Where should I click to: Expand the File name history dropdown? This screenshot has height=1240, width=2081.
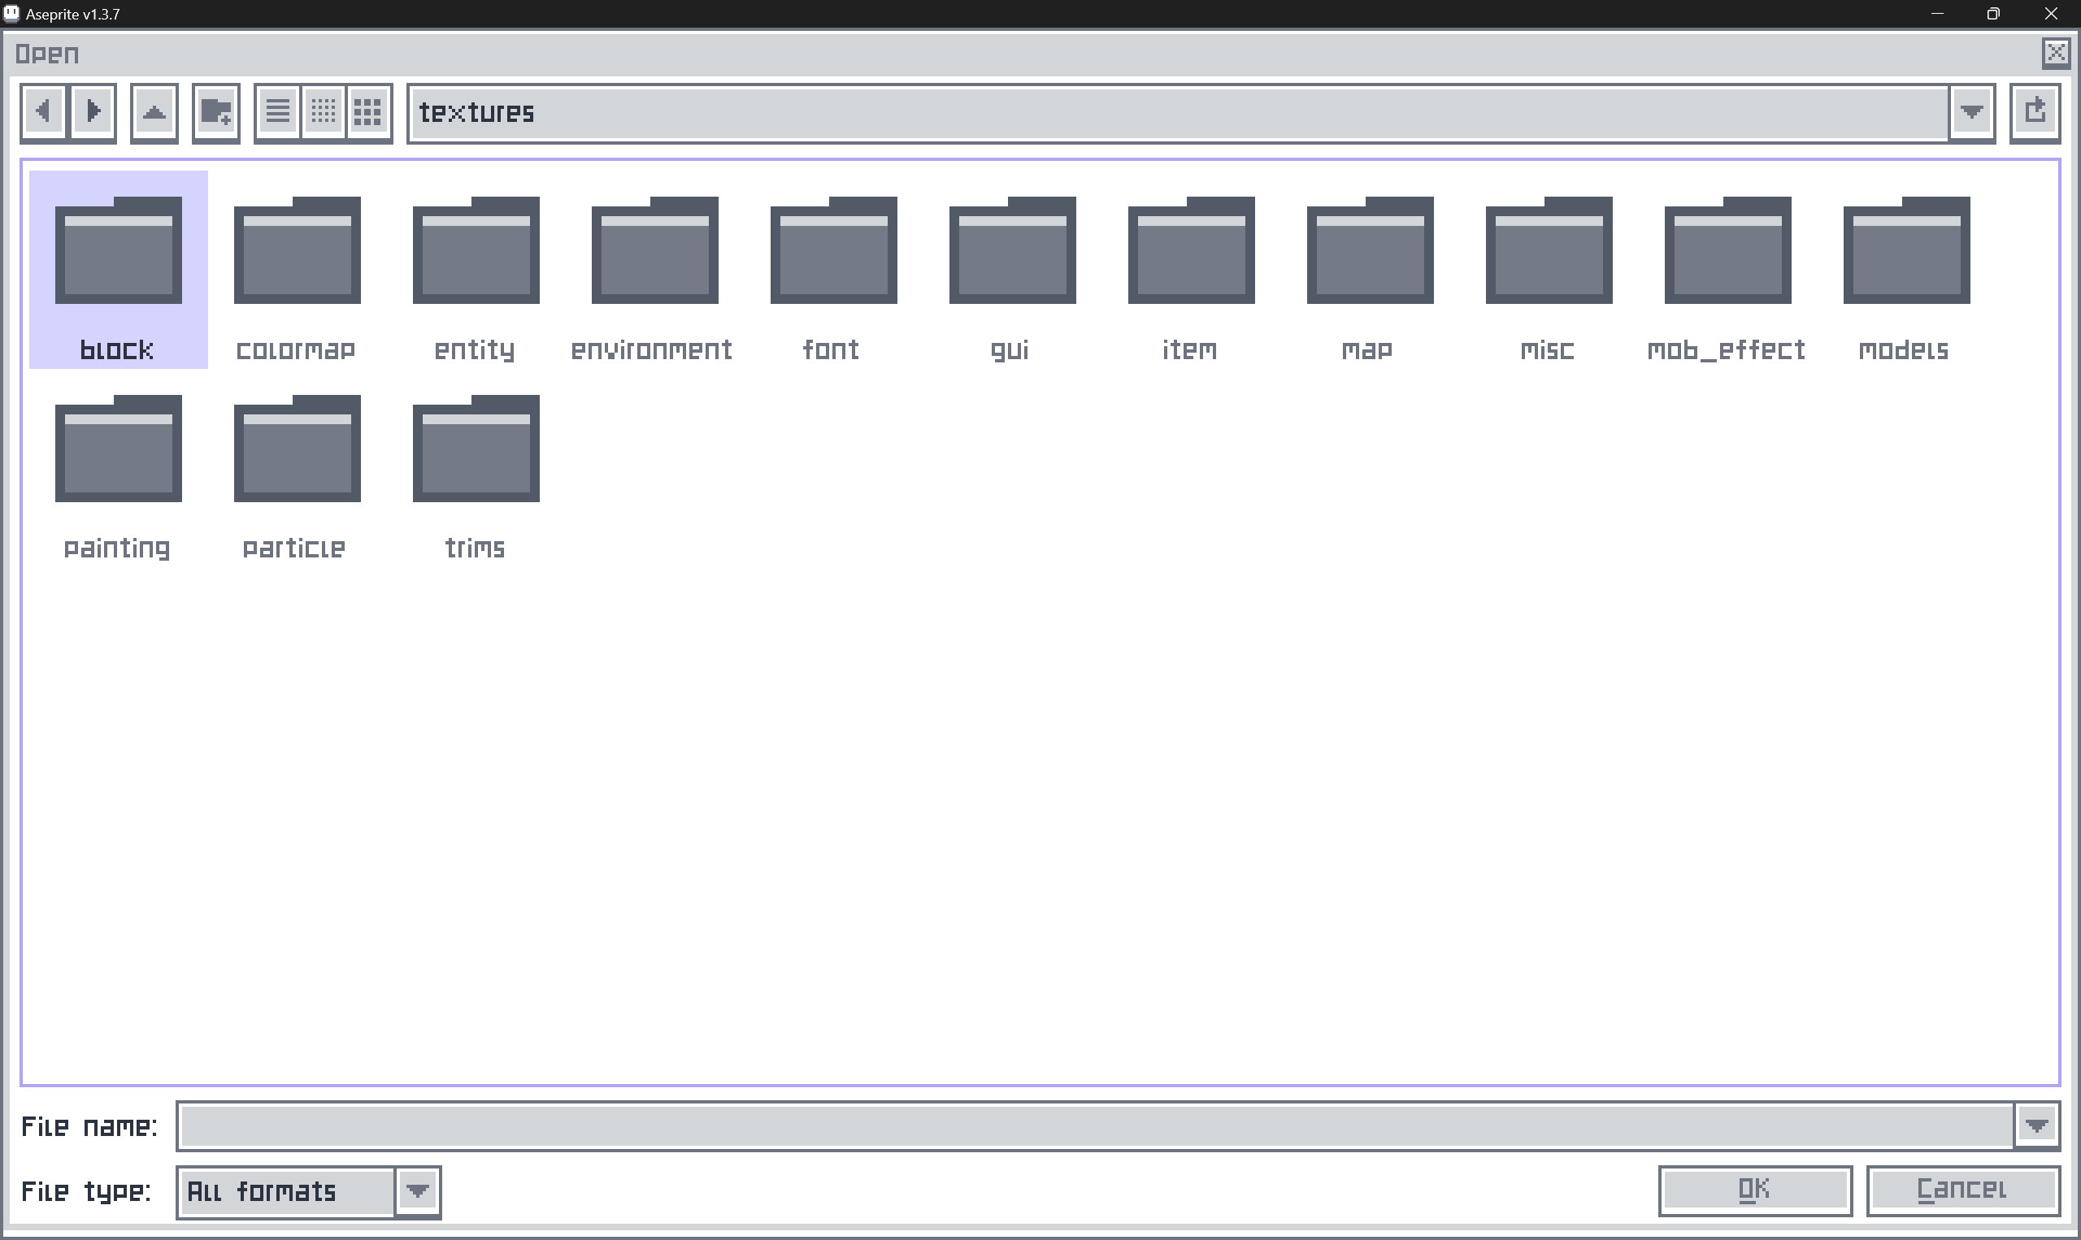2035,1126
